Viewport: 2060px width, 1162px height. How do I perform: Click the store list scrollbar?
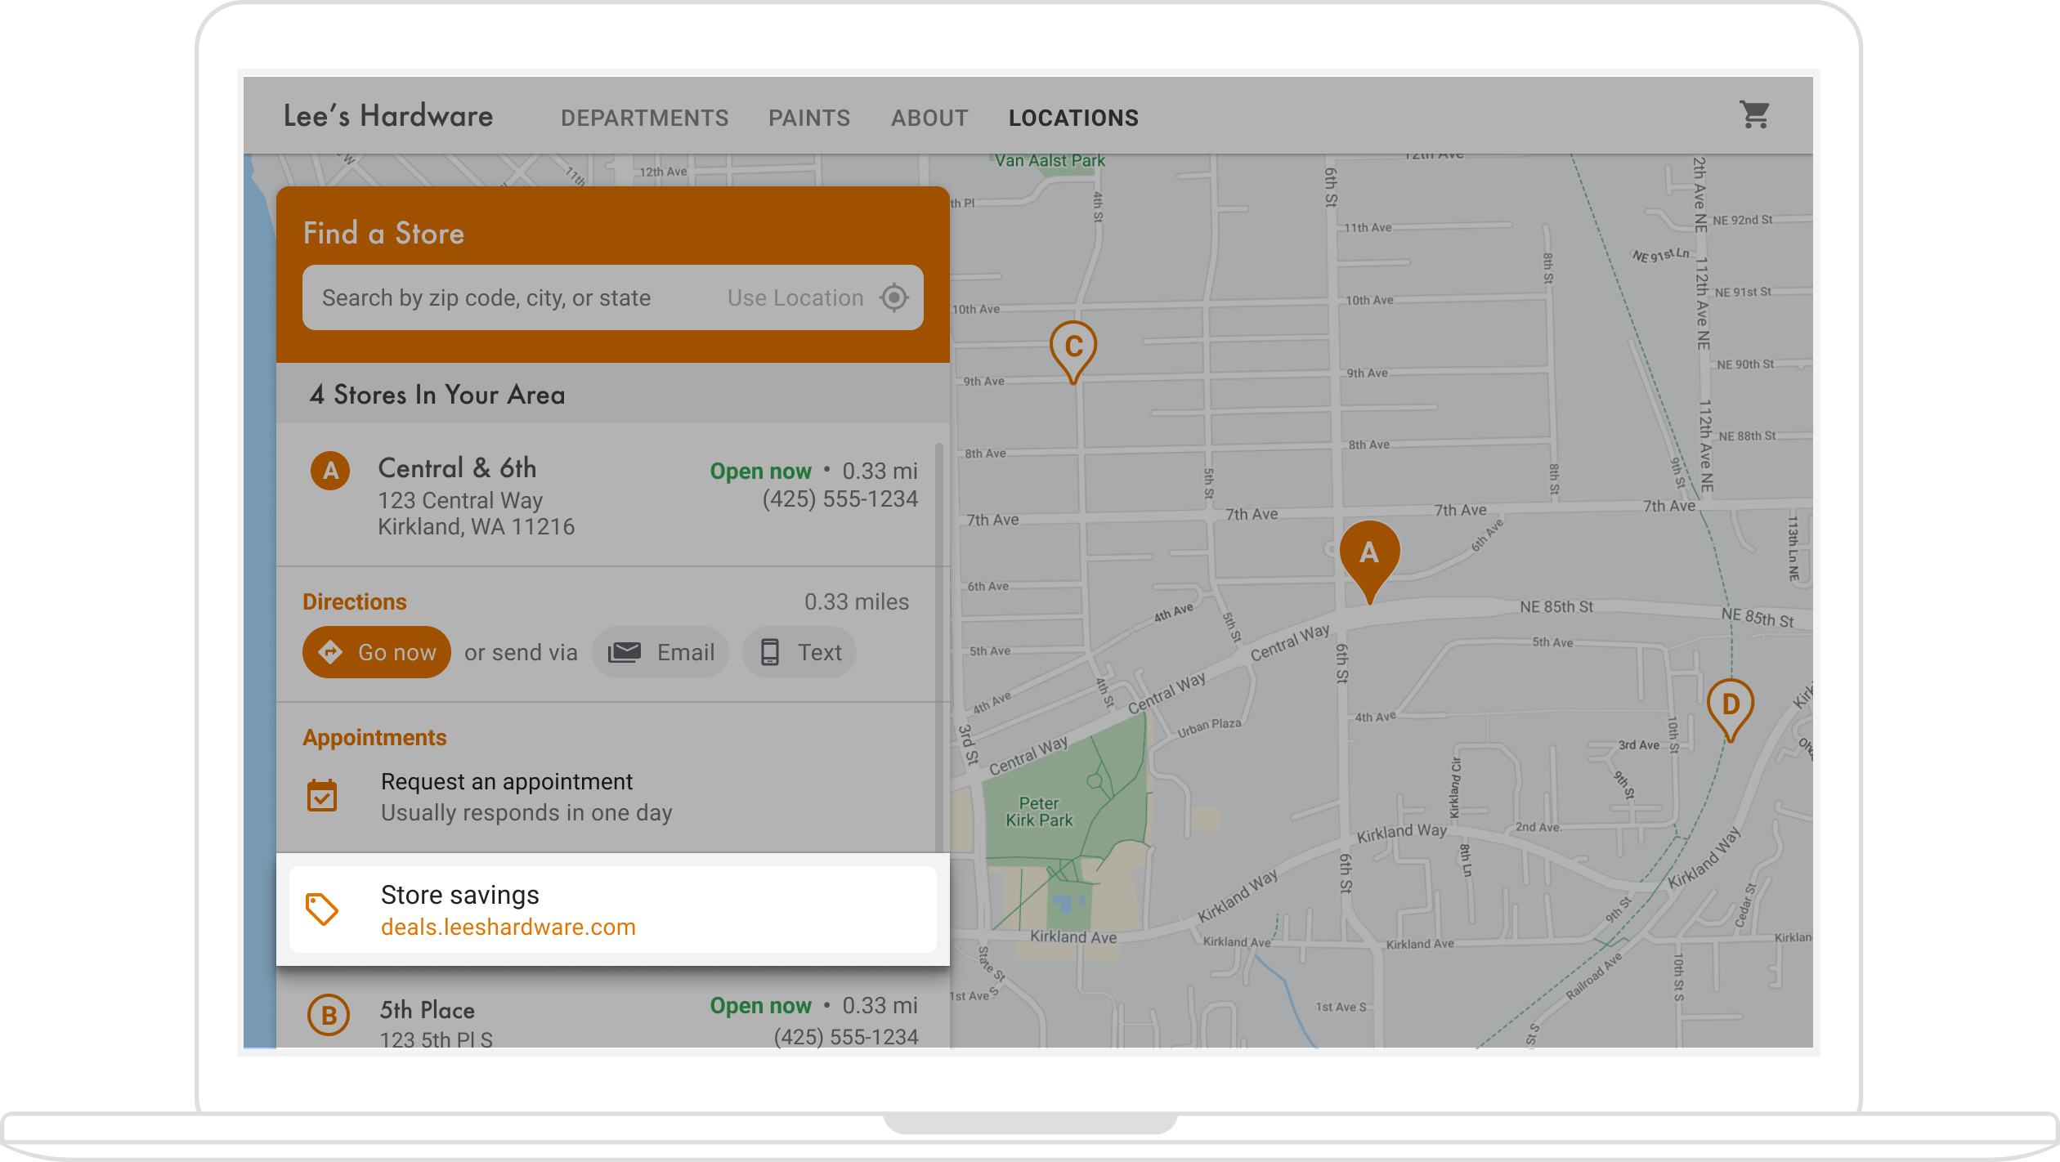(x=939, y=646)
